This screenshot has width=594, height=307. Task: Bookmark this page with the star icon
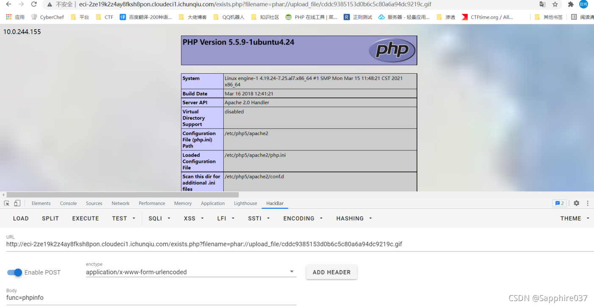555,4
